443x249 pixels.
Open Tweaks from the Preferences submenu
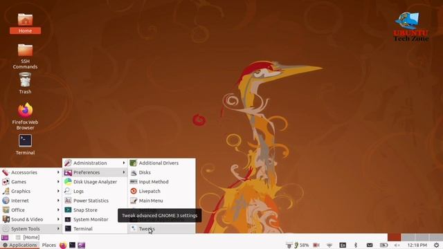(x=161, y=229)
